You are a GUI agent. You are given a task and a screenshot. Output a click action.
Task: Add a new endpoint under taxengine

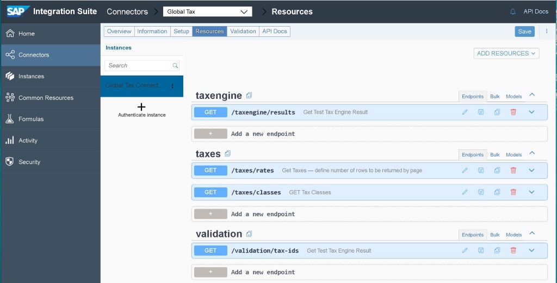[x=369, y=134]
